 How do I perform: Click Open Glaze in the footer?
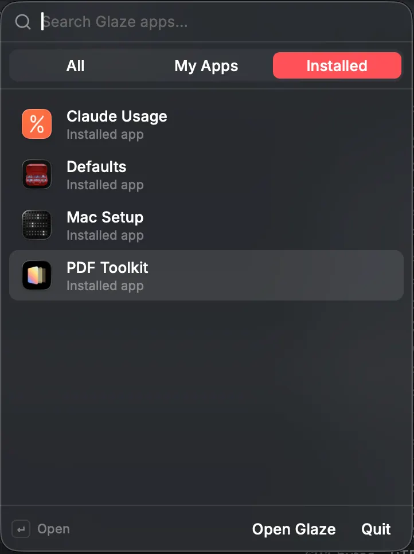pos(294,529)
